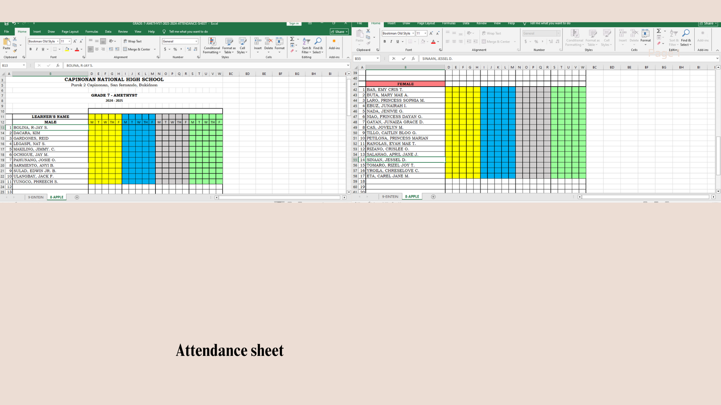
Task: Click the Insert Function fx icon in left formula bar
Action: 58,65
